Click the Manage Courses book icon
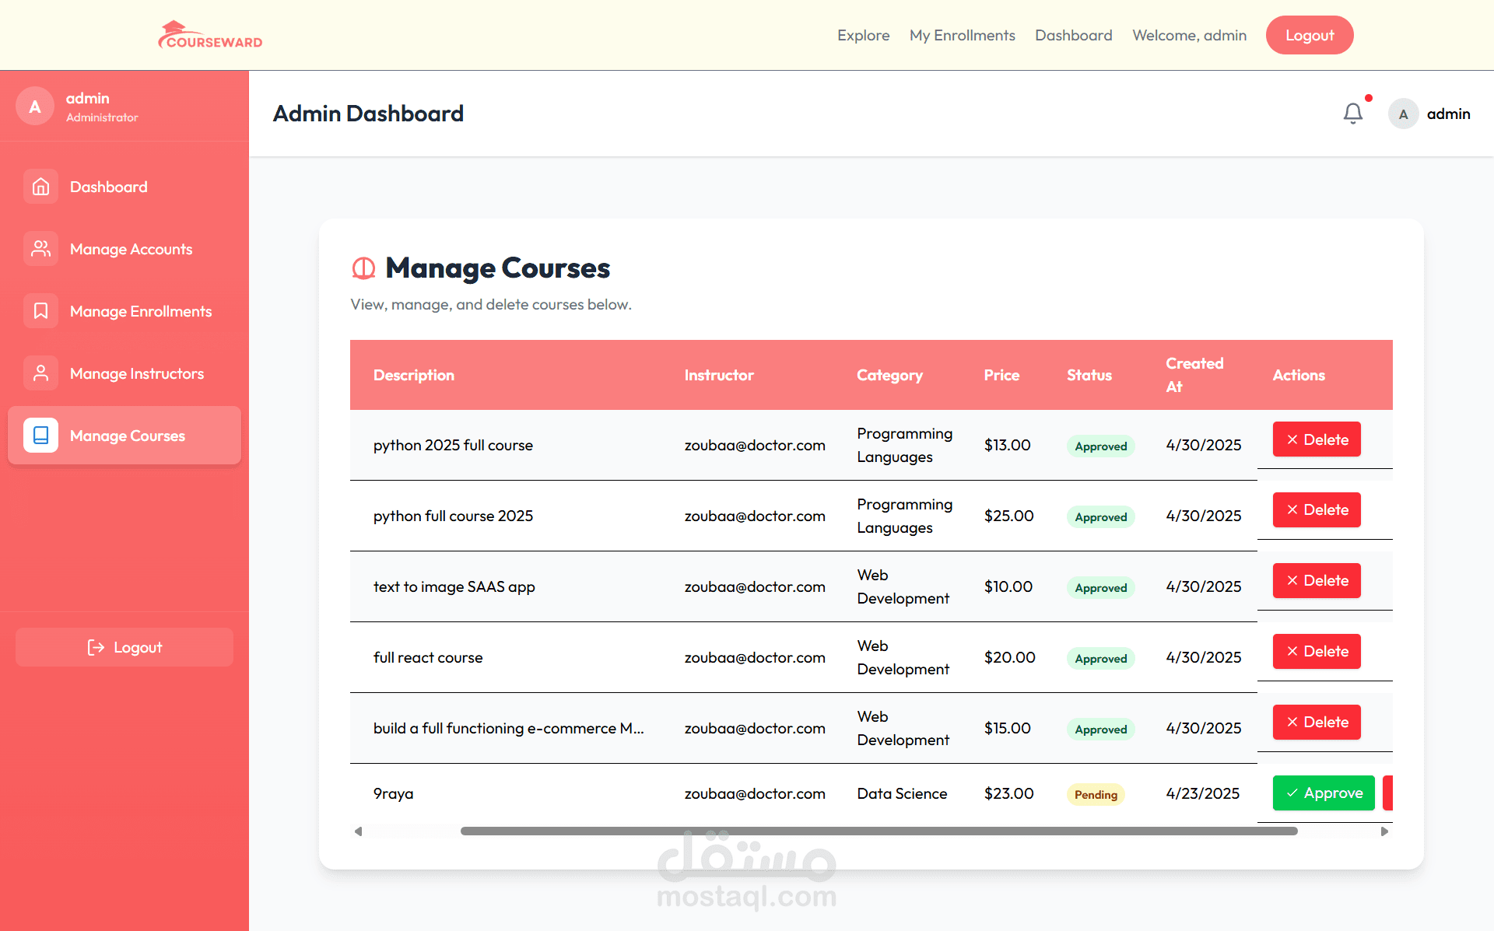Screen dimensions: 1494x931 point(40,436)
